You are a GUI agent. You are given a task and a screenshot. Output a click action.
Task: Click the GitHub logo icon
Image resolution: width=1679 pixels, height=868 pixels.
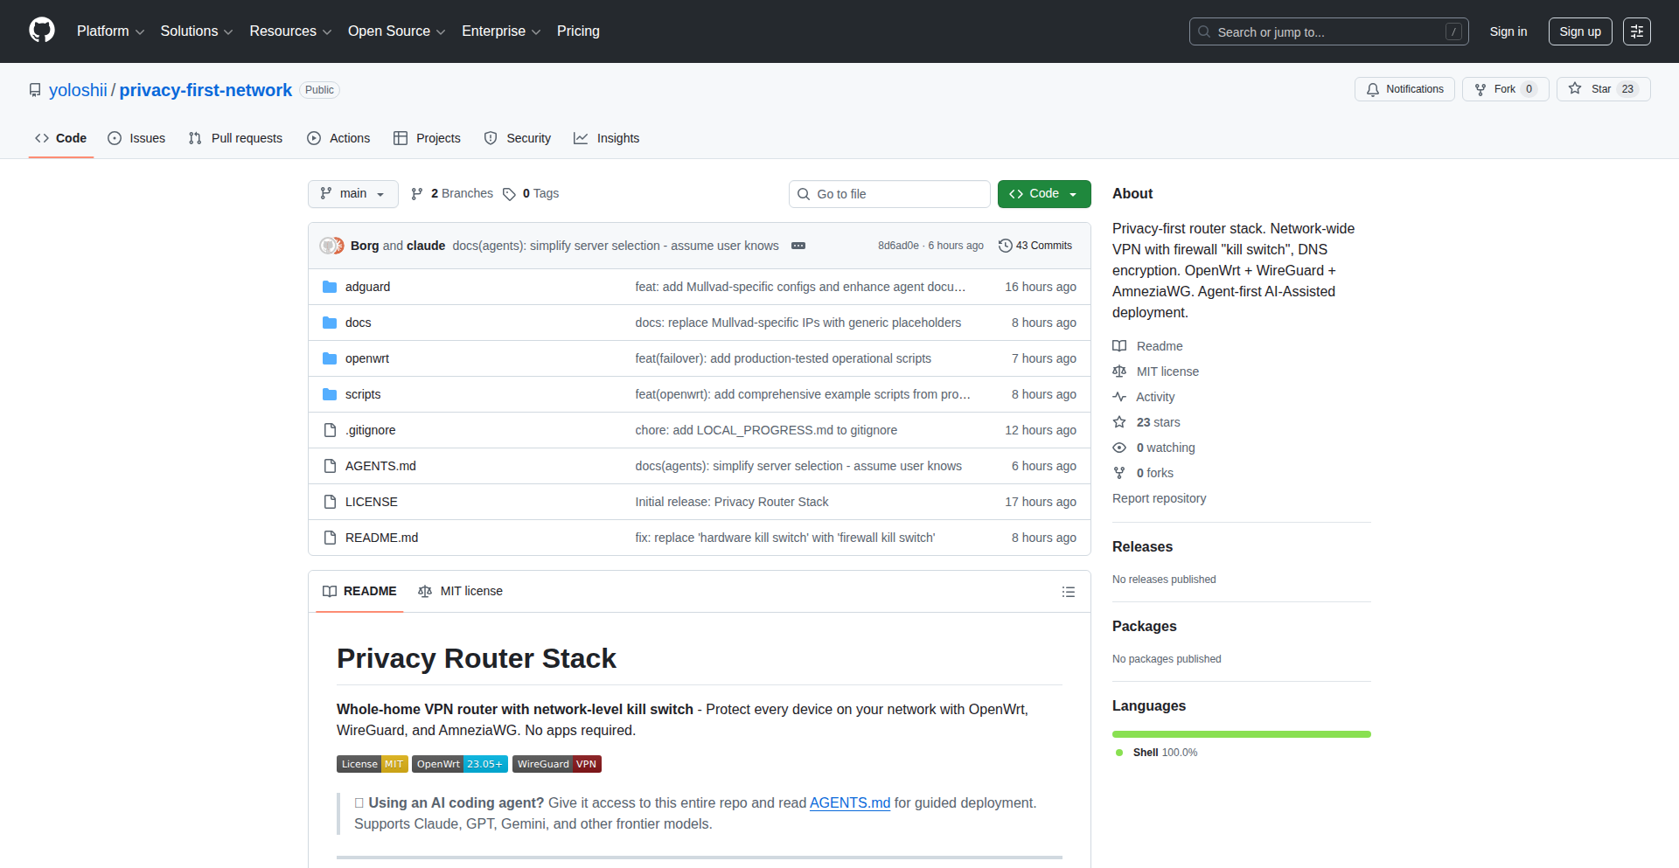coord(42,31)
